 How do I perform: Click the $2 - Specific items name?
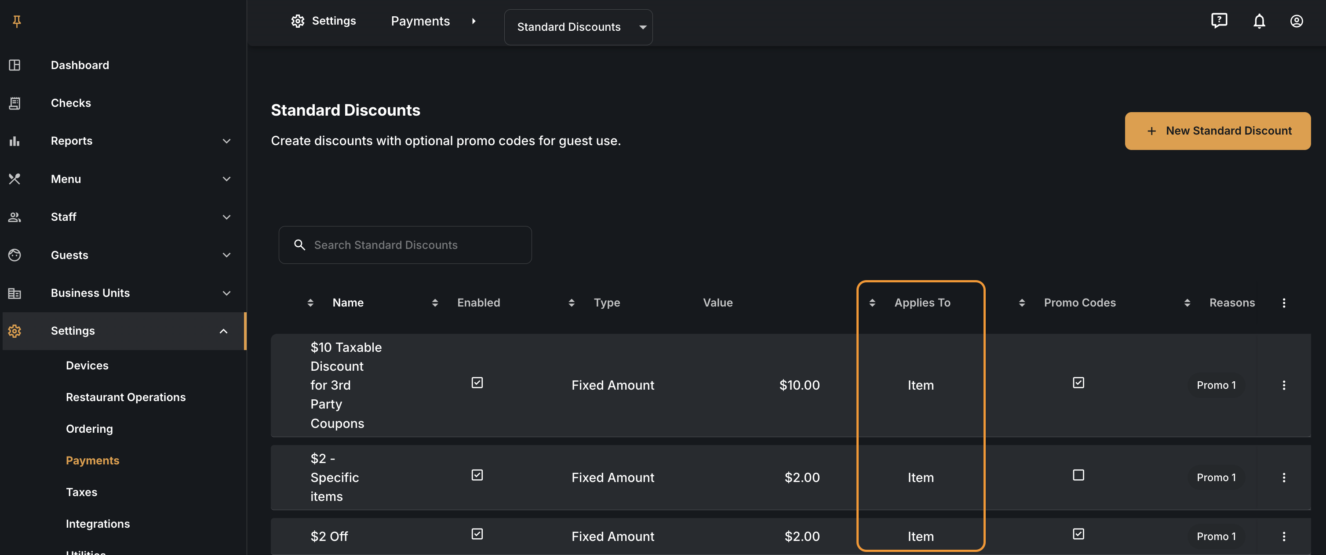pyautogui.click(x=335, y=478)
